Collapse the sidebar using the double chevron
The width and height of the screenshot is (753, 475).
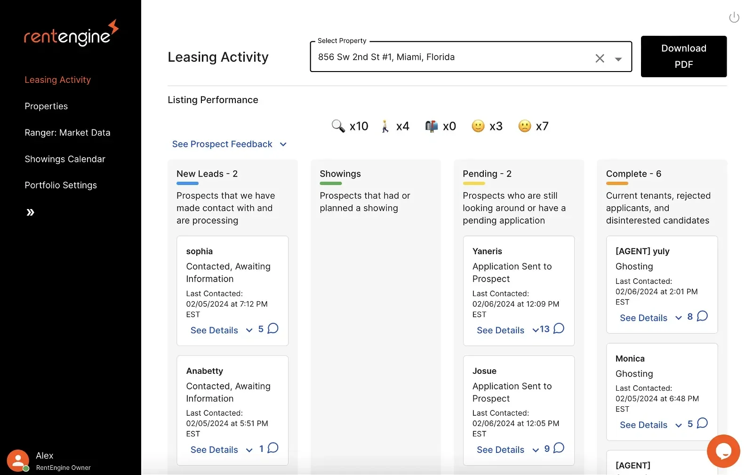30,212
